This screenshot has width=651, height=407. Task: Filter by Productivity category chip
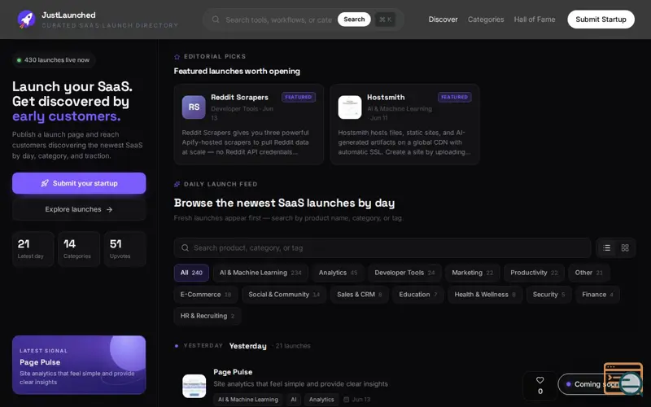534,273
